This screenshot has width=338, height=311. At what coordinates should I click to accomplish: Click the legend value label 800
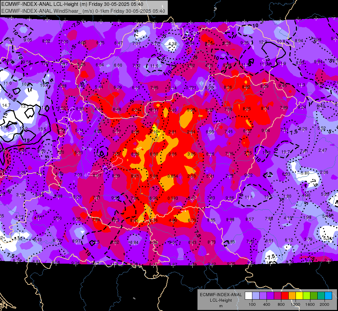coord(281,304)
